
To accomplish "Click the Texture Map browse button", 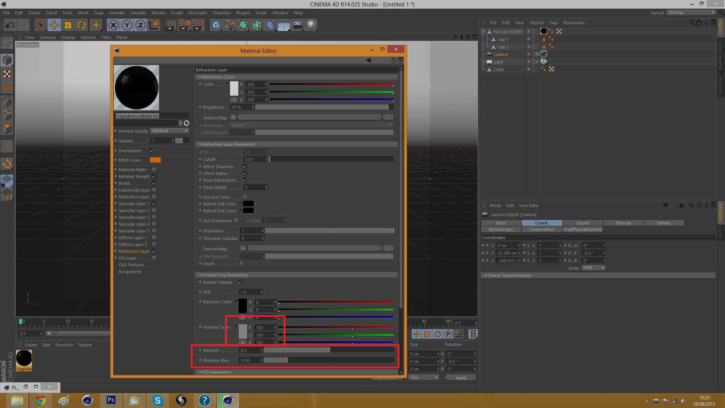I will point(388,117).
